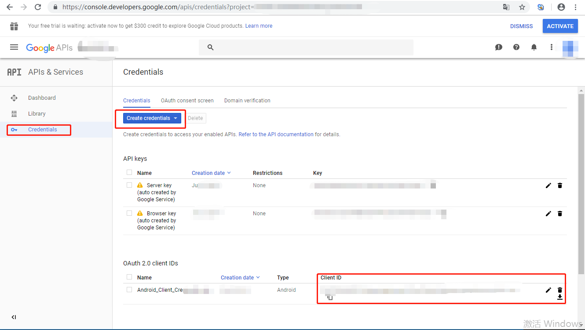Click the Google APIs logo
585x330 pixels.
tap(49, 48)
